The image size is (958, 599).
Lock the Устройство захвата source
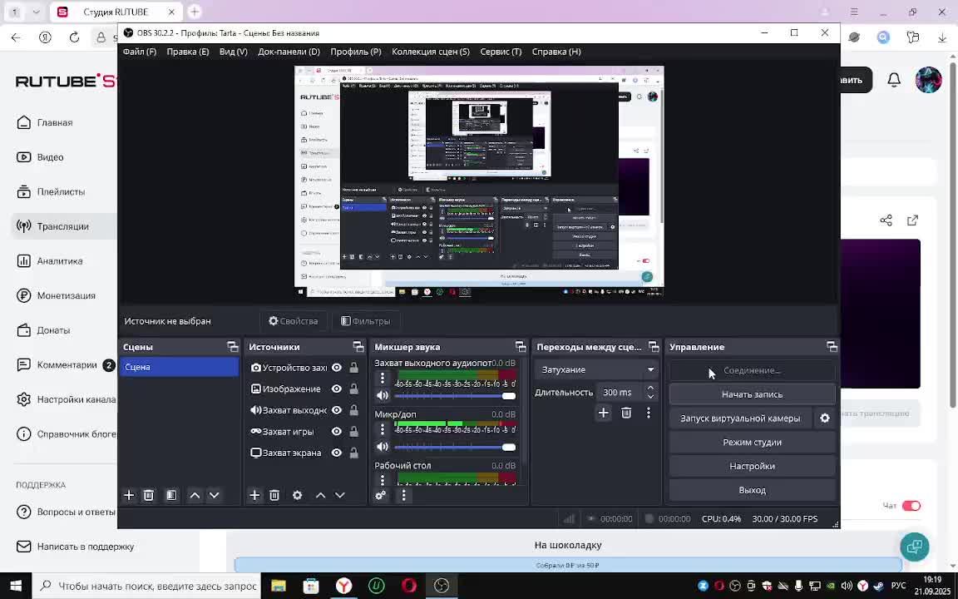point(353,368)
